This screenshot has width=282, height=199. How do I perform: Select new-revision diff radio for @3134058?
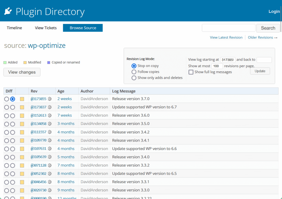[13, 124]
